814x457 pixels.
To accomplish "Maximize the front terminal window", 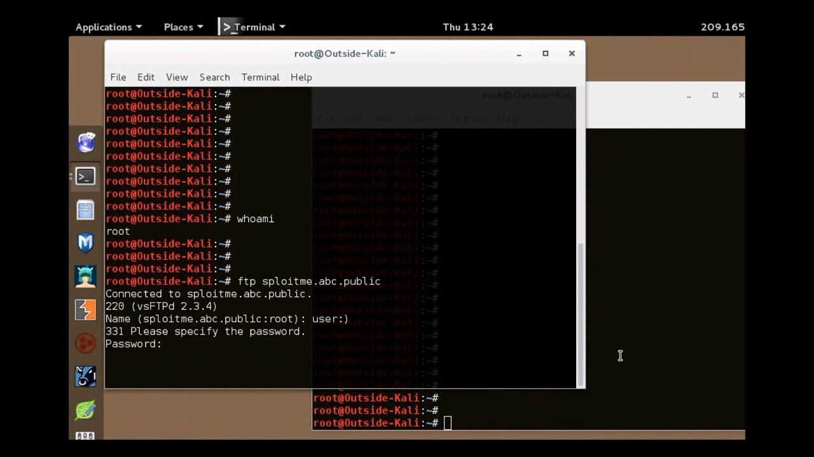I will tap(545, 53).
